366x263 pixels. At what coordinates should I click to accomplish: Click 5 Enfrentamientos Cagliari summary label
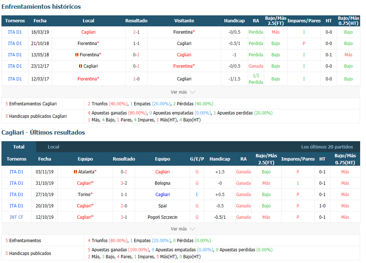31,104
